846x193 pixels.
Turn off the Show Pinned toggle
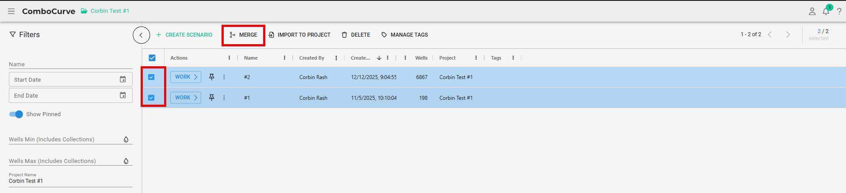[x=16, y=114]
